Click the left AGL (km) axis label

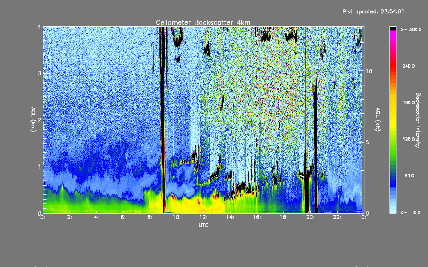(x=34, y=120)
